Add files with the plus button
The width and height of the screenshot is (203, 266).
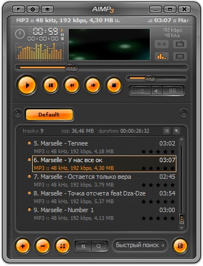[23, 246]
